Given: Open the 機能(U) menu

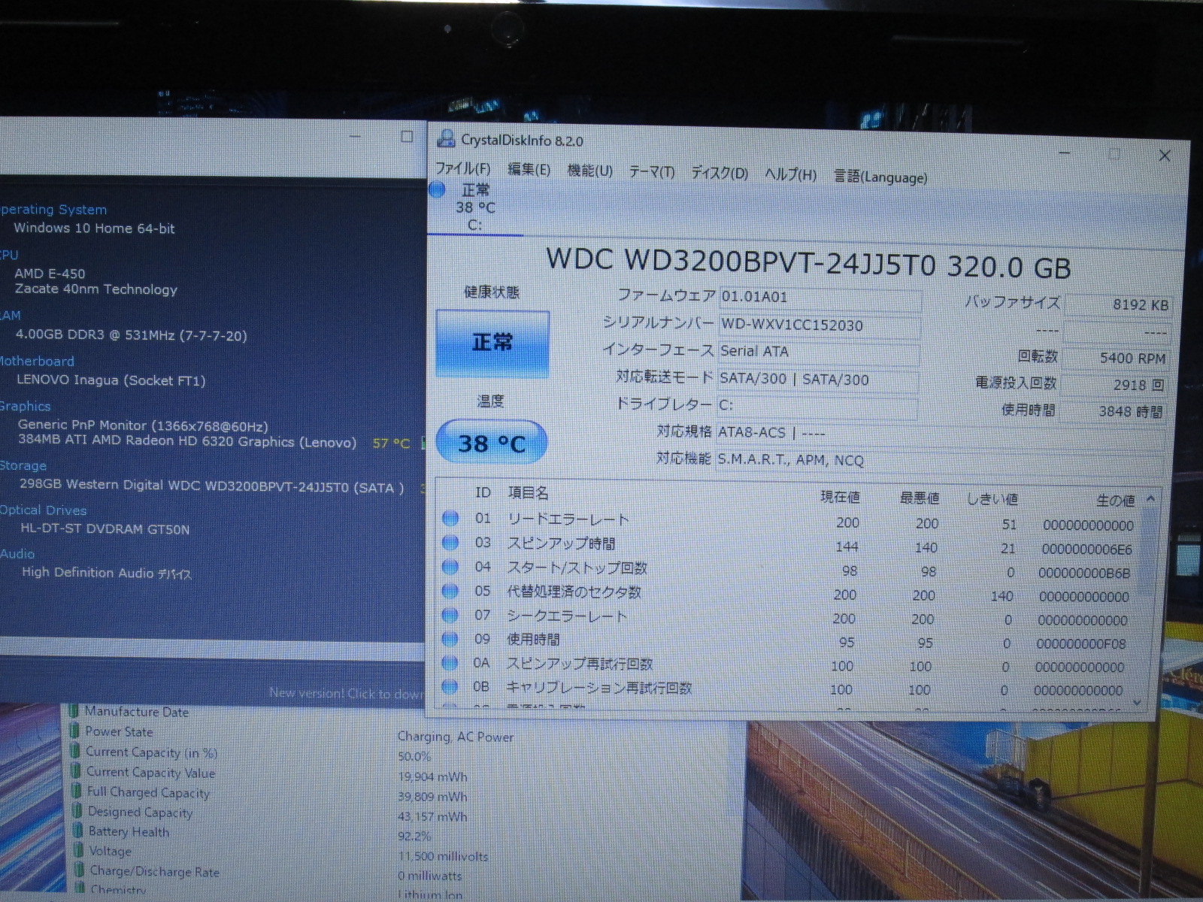Looking at the screenshot, I should [x=589, y=171].
